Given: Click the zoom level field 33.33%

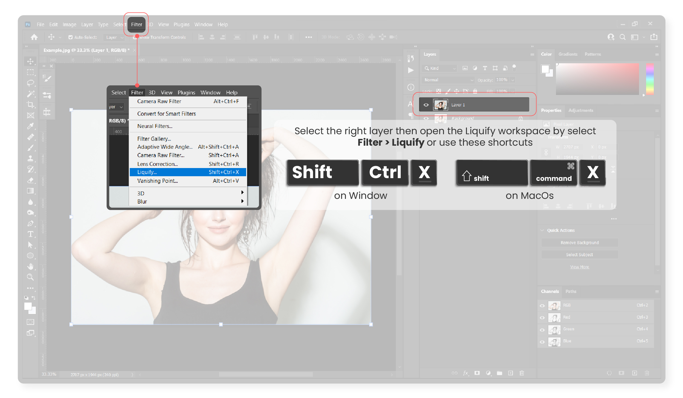Looking at the screenshot, I should click(49, 374).
